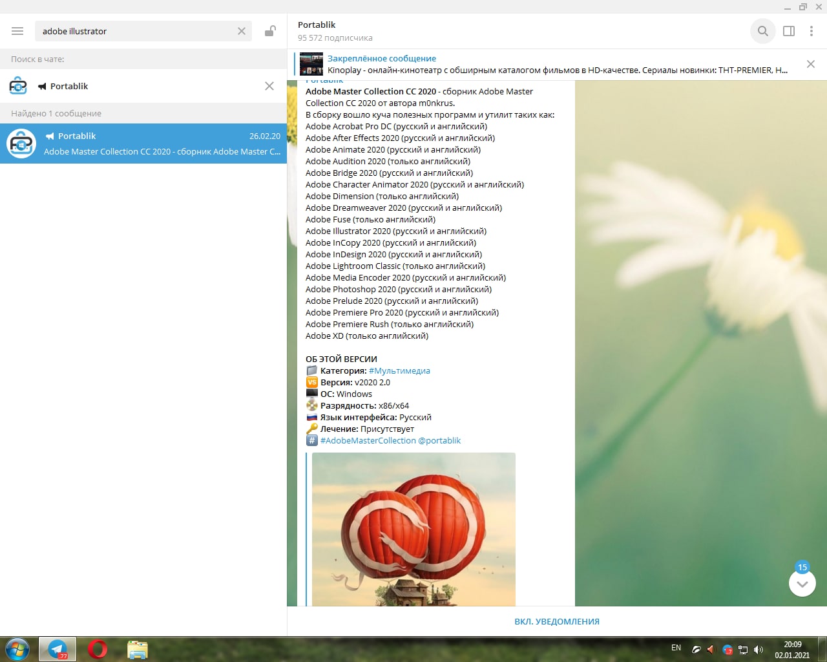The width and height of the screenshot is (827, 662).
Task: Click the orange speaker tray icon
Action: pos(711,650)
